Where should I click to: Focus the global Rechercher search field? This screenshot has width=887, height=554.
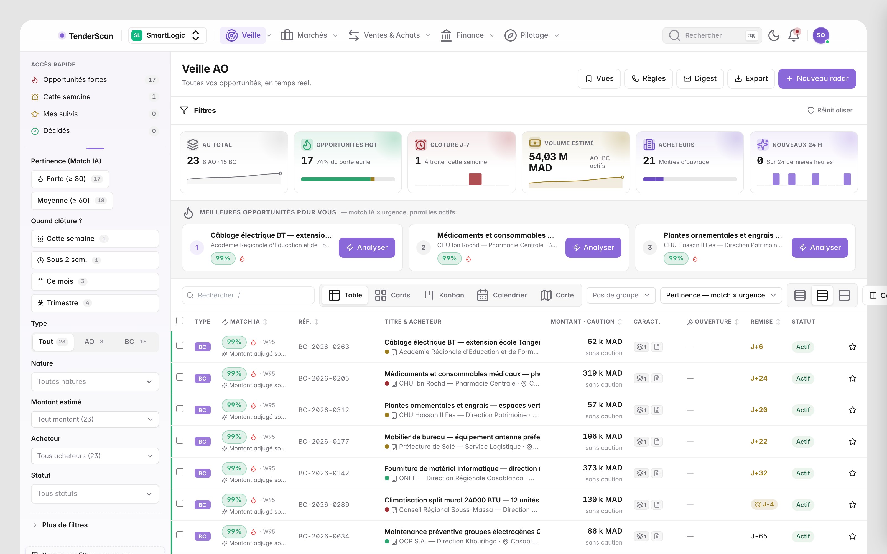tap(712, 35)
